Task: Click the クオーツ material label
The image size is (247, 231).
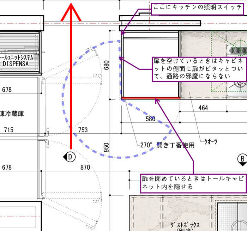Action: pos(211,141)
